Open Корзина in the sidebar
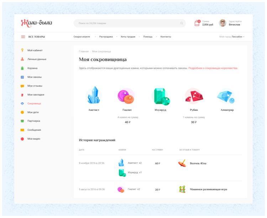 coord(32,68)
